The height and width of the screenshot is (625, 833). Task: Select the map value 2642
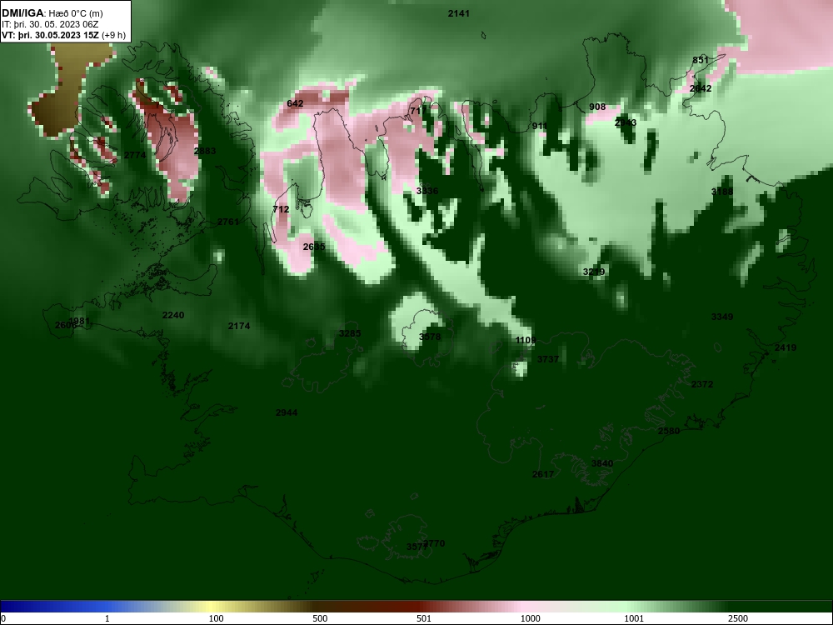[701, 89]
